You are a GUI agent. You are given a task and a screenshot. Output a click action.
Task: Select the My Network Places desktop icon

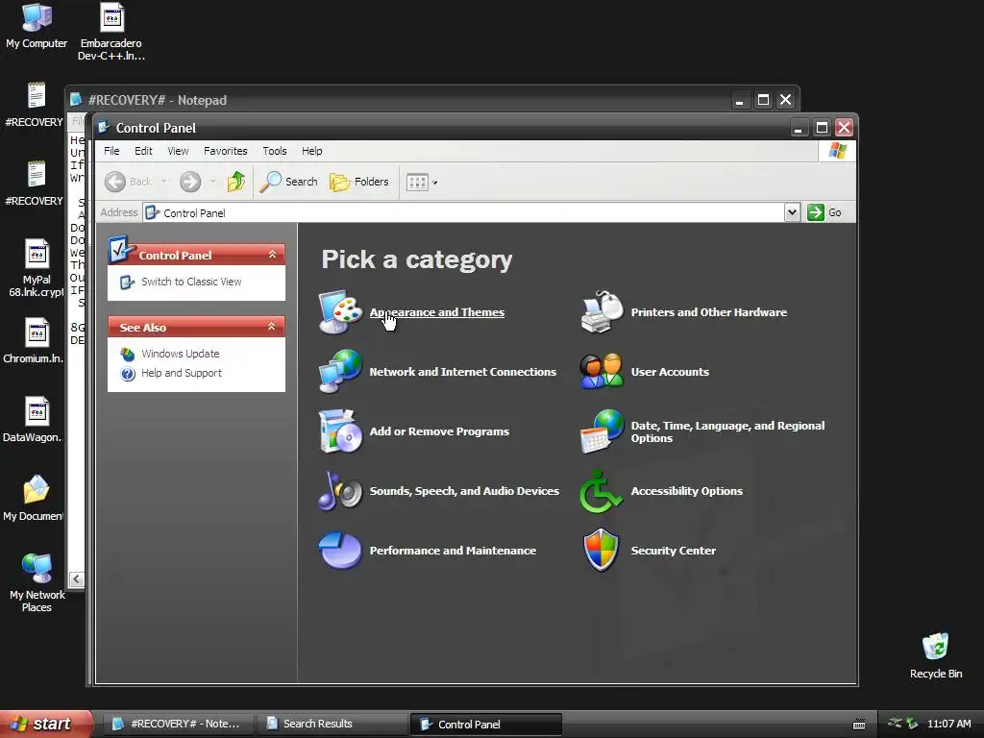(37, 583)
